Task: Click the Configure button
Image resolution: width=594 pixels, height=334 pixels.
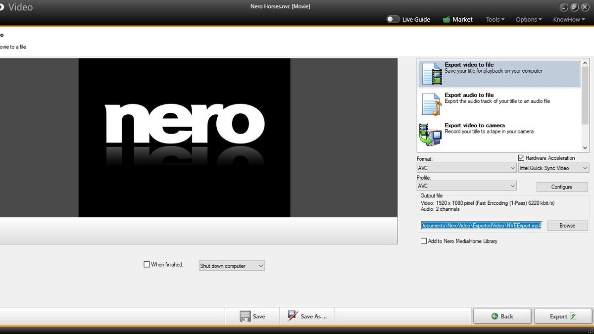Action: click(562, 187)
